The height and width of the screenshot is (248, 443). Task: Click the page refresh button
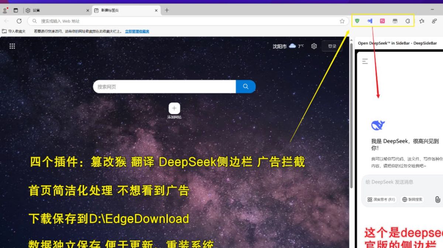(x=19, y=21)
